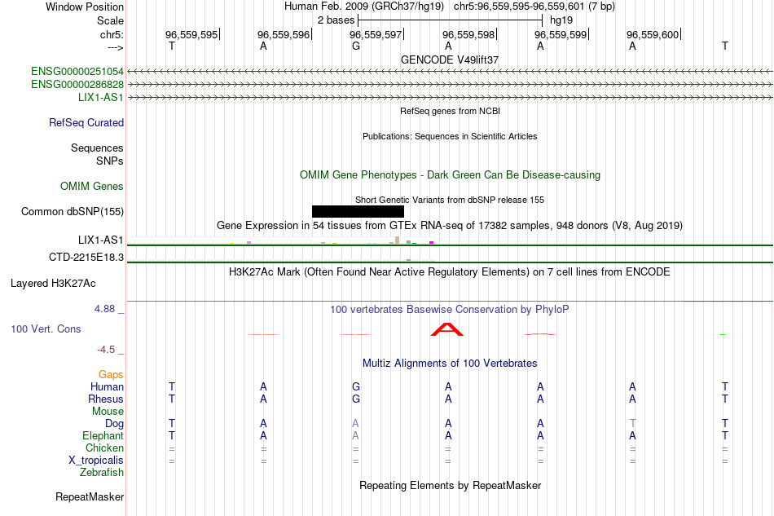This screenshot has width=774, height=516.
Task: Open Common dbSNP(155) track label
Action: click(73, 211)
